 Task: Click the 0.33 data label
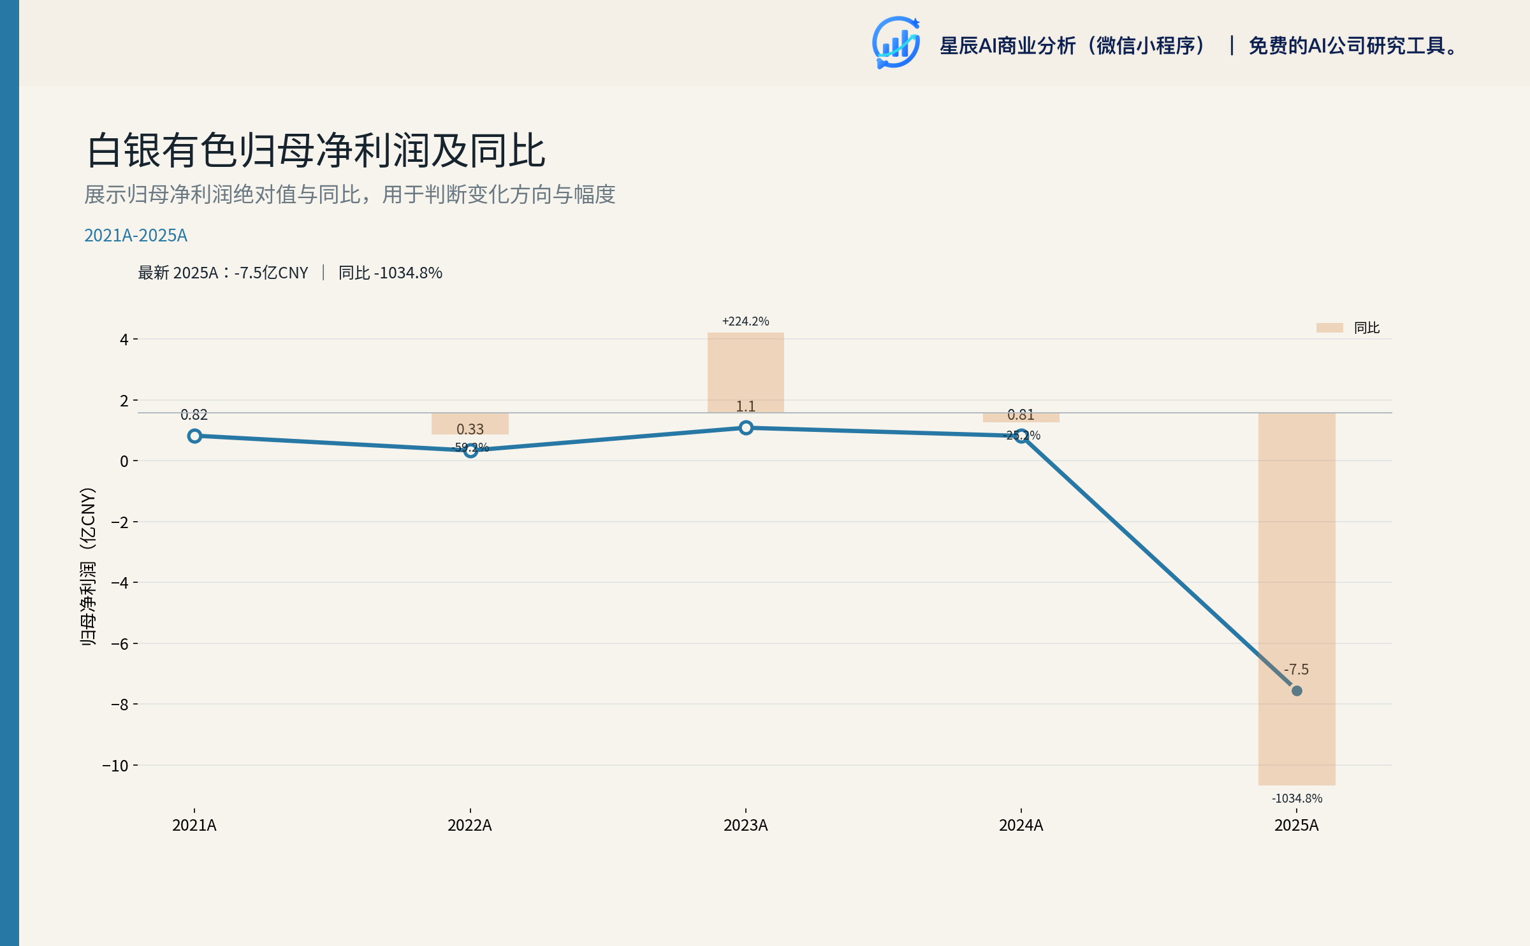pyautogui.click(x=470, y=429)
